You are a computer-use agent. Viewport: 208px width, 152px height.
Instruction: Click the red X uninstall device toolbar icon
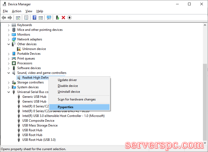[63, 18]
